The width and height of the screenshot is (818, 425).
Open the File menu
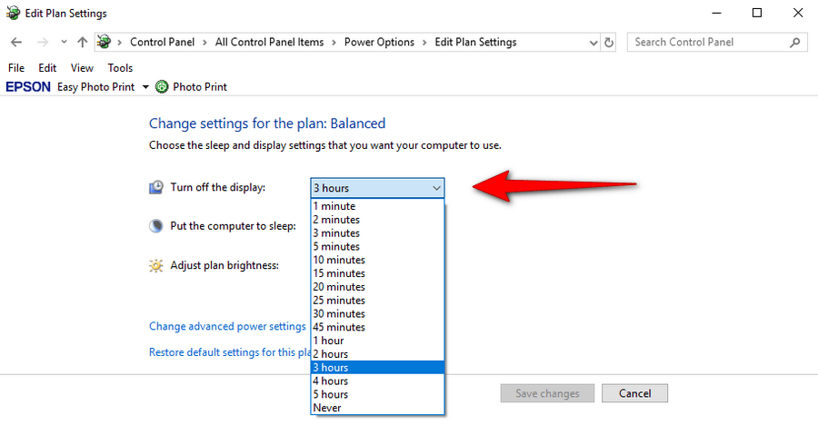coord(16,68)
